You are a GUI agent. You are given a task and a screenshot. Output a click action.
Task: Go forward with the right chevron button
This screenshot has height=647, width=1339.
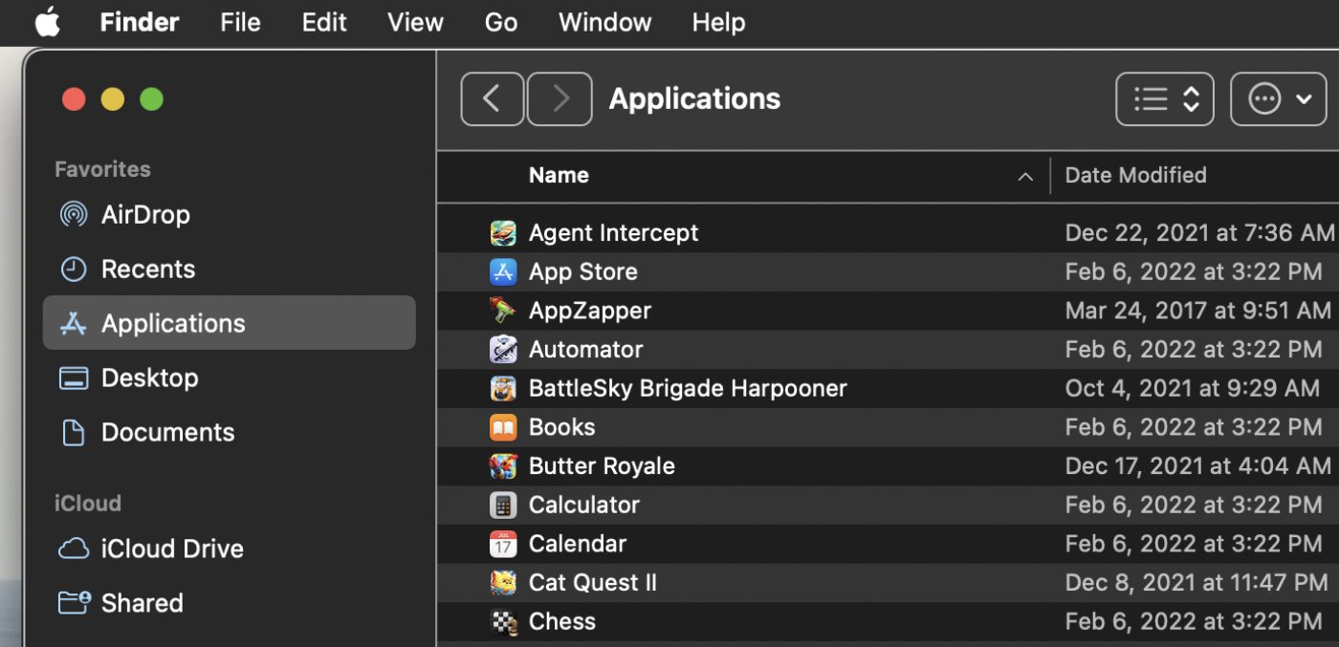coord(560,99)
